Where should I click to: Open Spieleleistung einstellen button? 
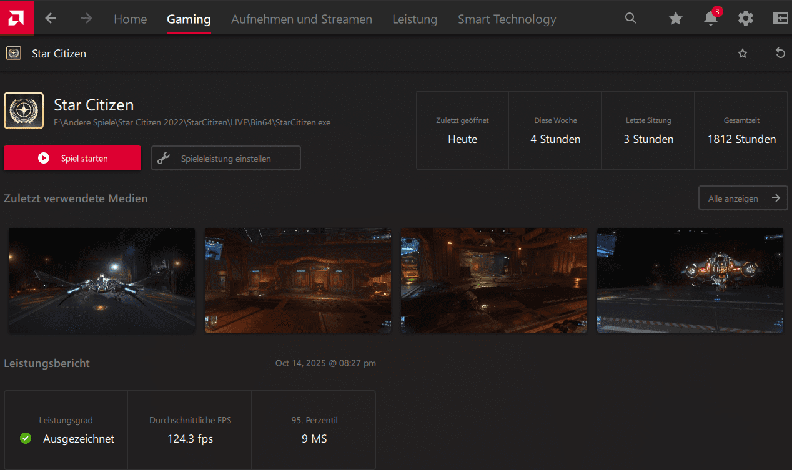point(226,158)
